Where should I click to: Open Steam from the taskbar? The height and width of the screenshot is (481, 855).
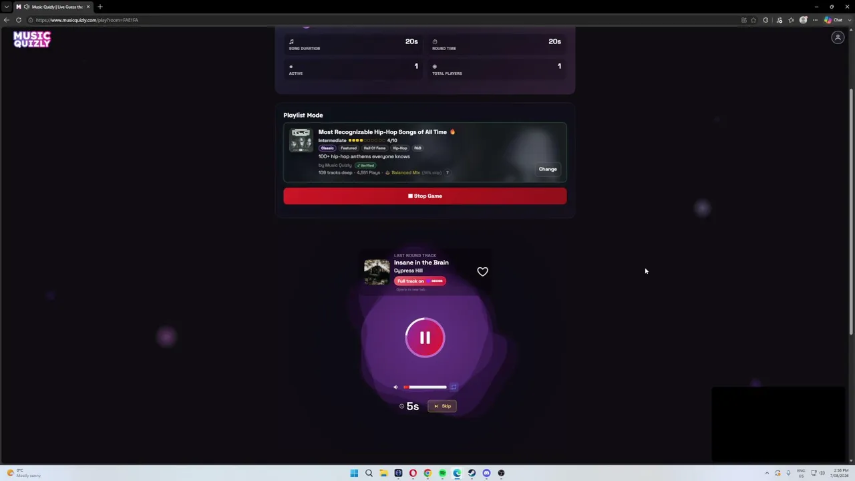pos(472,473)
